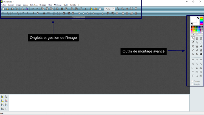
Task: Activate the Clone Stamp tool
Action: point(201,50)
